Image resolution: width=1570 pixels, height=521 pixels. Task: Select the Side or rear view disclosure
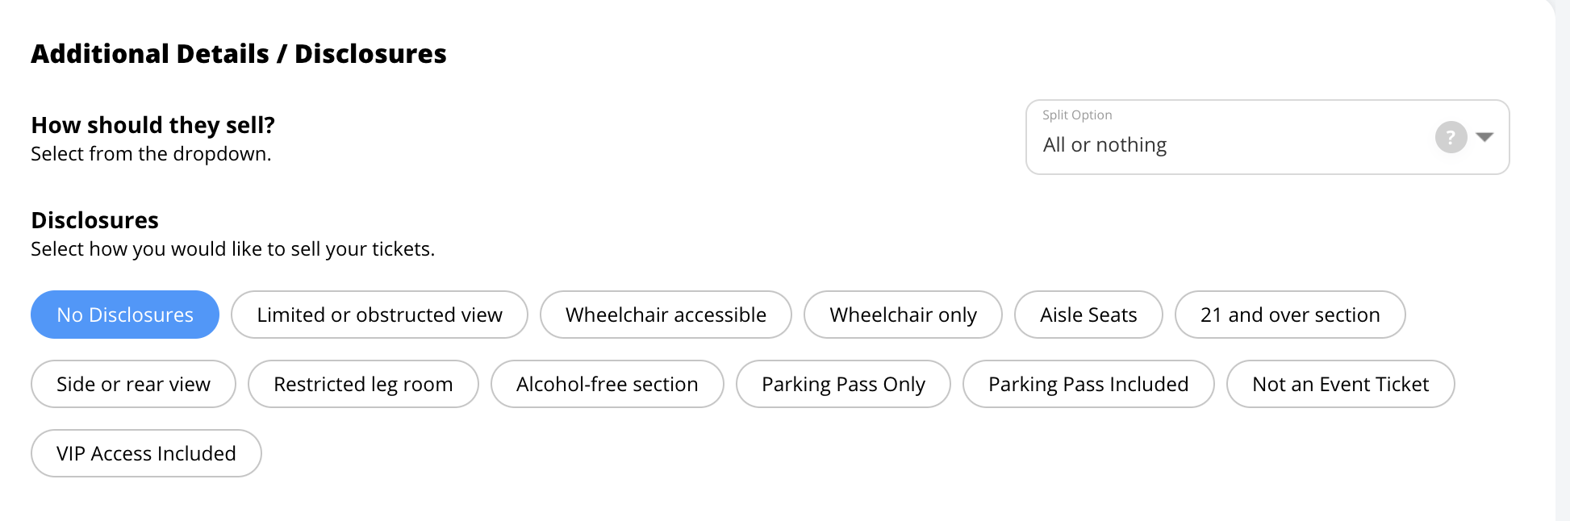click(x=132, y=384)
